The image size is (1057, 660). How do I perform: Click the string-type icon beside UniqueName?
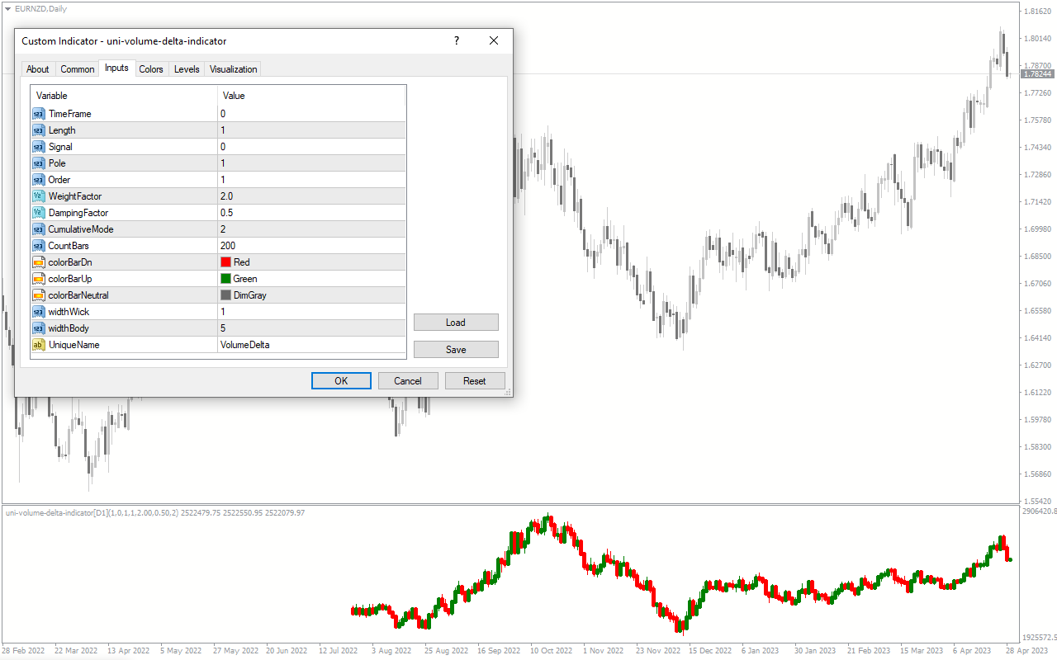(39, 345)
